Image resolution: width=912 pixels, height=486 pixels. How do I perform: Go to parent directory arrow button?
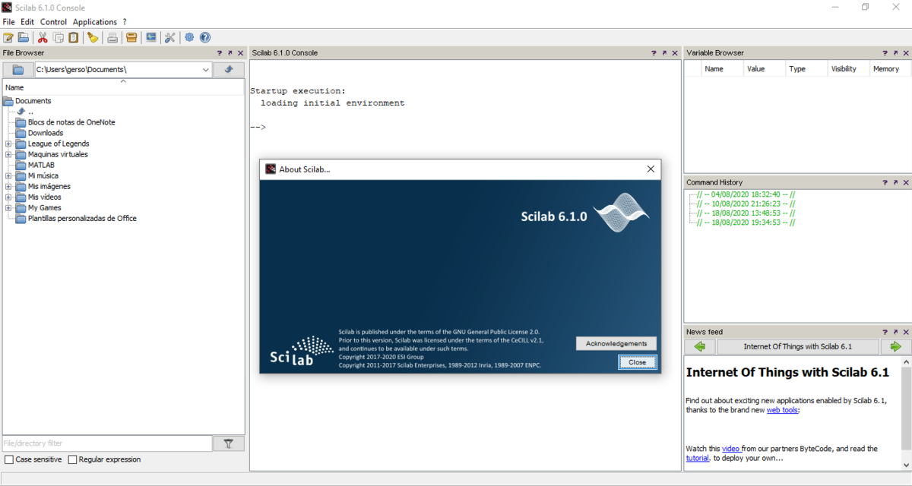[228, 70]
